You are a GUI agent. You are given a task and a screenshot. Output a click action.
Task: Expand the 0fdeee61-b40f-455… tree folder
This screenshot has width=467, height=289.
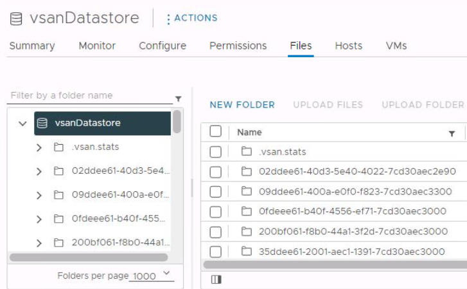39,219
